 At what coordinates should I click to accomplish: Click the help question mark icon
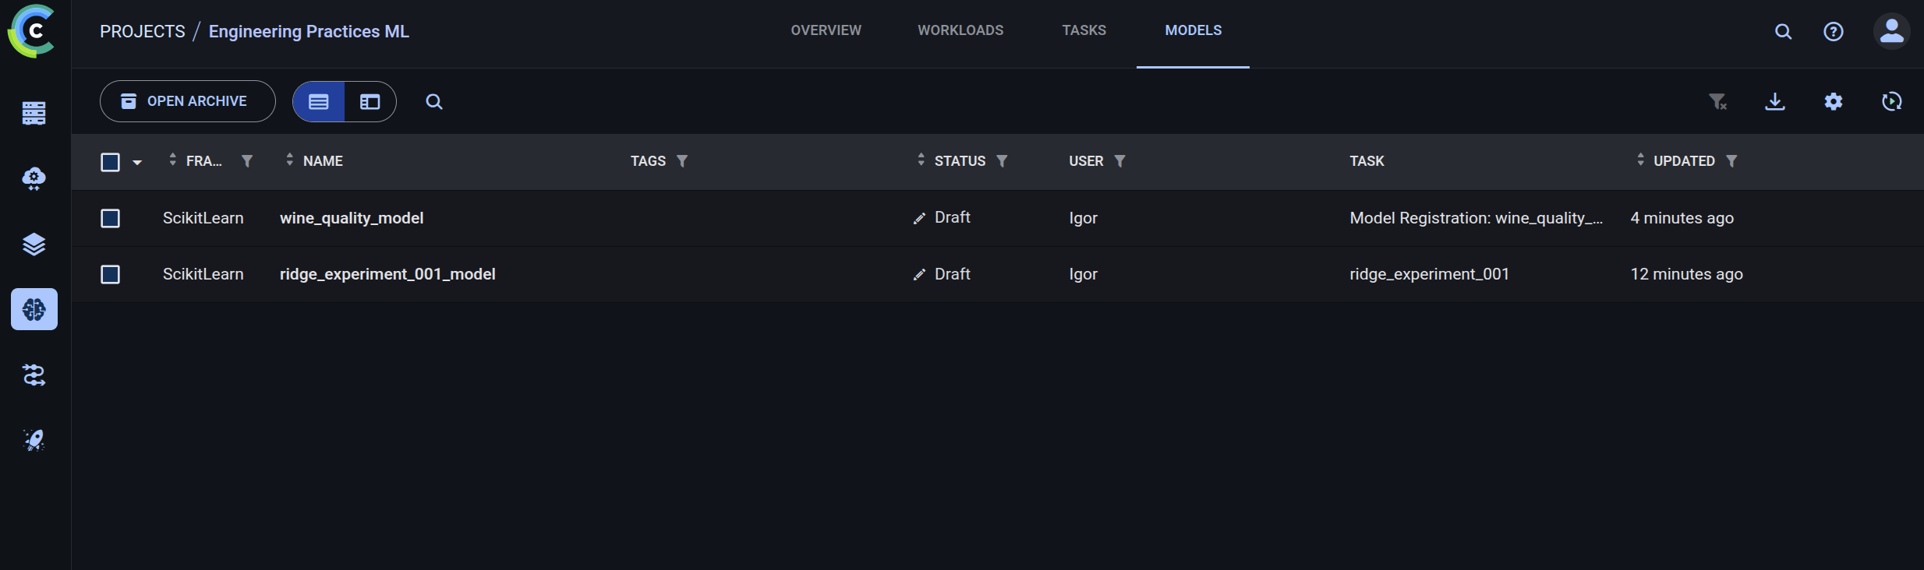[x=1834, y=32]
